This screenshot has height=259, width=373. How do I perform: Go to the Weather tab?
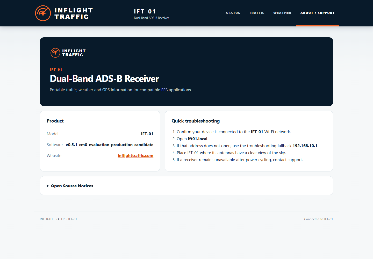282,13
